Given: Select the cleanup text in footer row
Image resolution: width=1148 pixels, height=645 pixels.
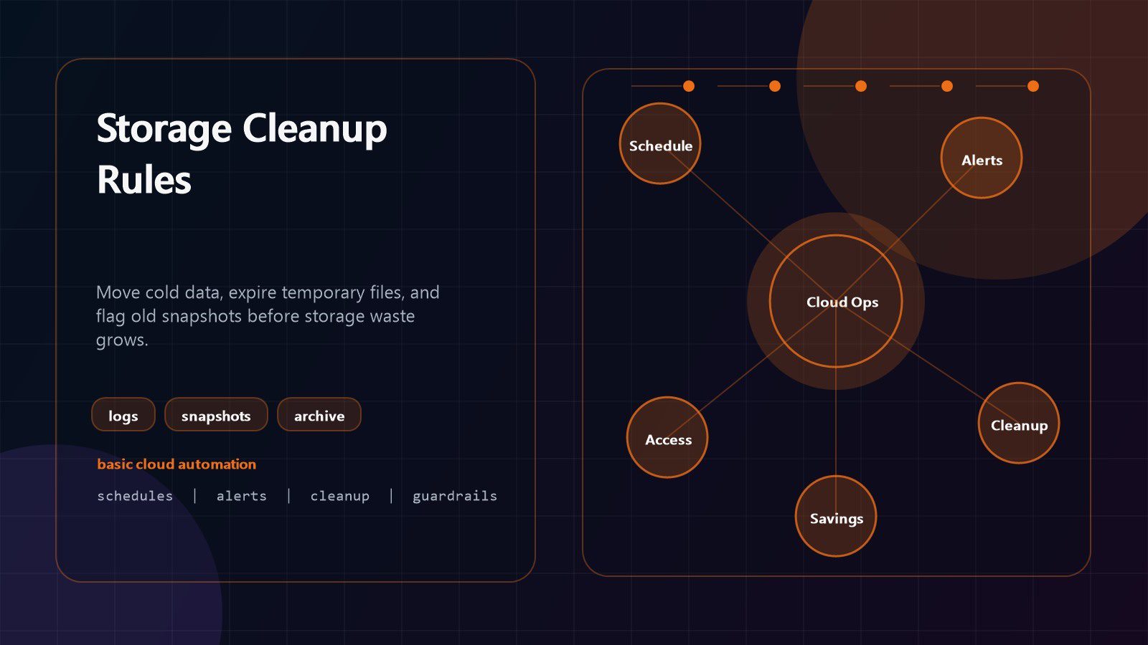Looking at the screenshot, I should pos(340,496).
